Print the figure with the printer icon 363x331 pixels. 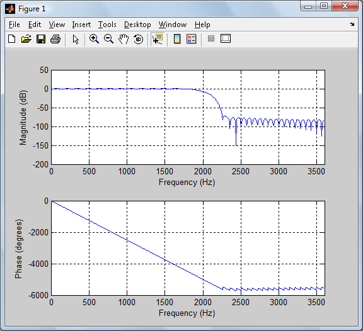(x=55, y=39)
